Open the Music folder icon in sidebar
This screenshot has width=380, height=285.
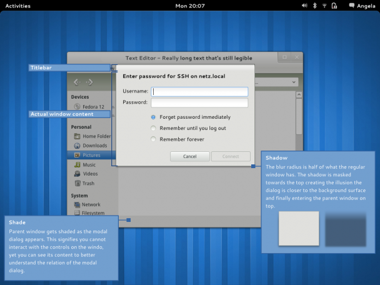[x=77, y=165]
